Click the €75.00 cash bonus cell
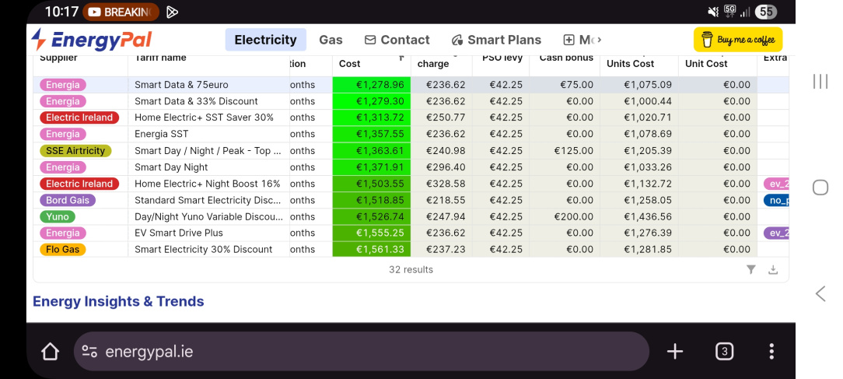 click(565, 85)
